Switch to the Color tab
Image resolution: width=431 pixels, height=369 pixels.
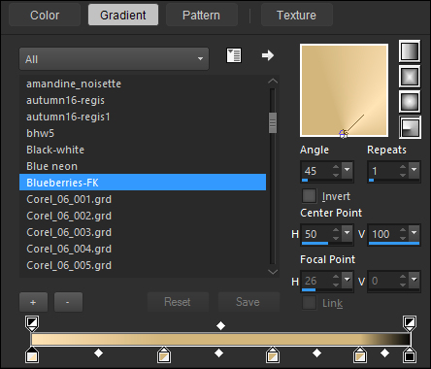pos(45,15)
